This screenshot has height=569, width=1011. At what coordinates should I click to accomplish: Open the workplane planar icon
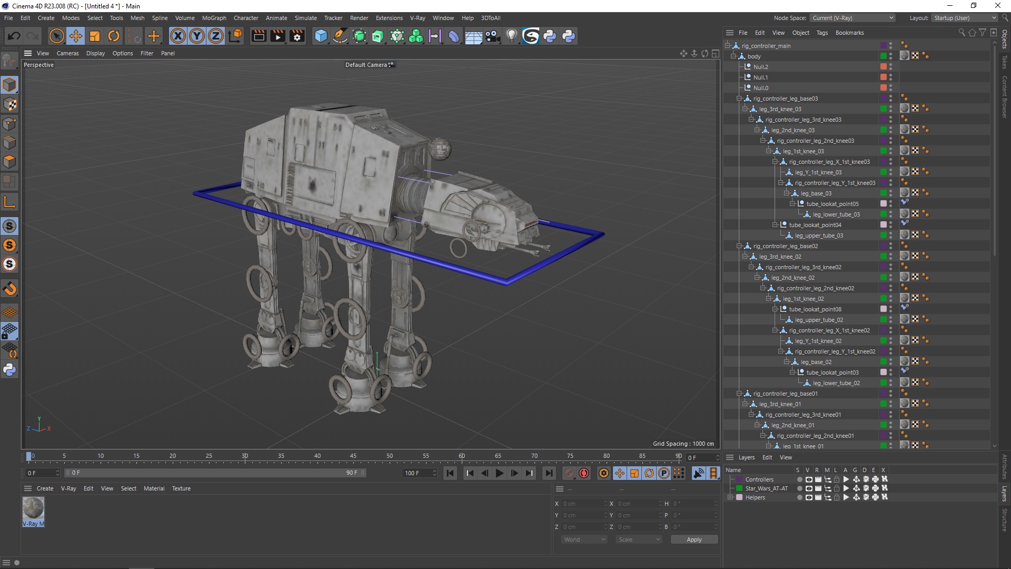click(x=9, y=312)
